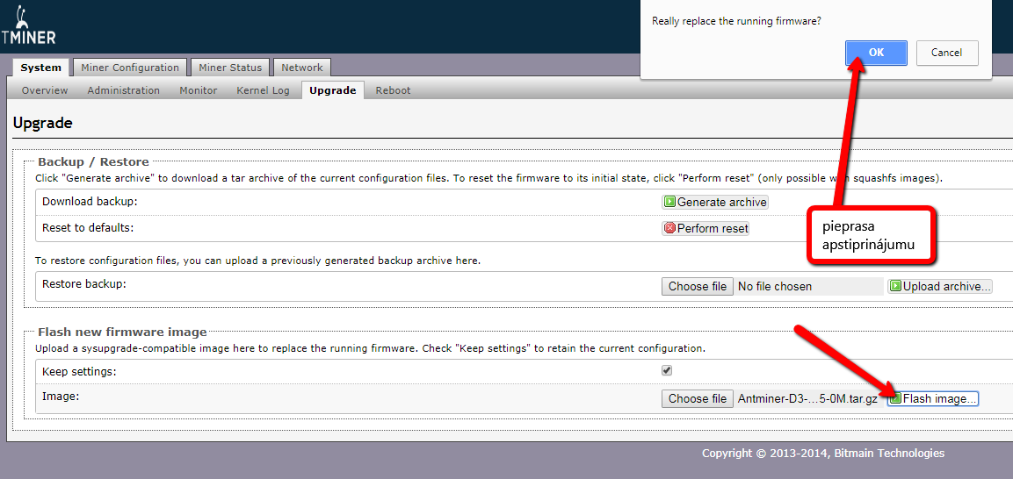Image resolution: width=1013 pixels, height=479 pixels.
Task: Open the Miner Status tab
Action: (x=230, y=68)
